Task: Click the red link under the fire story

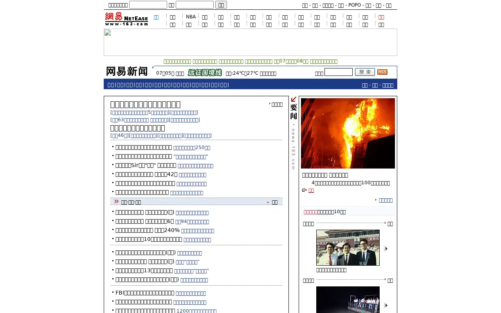Action: (x=311, y=190)
